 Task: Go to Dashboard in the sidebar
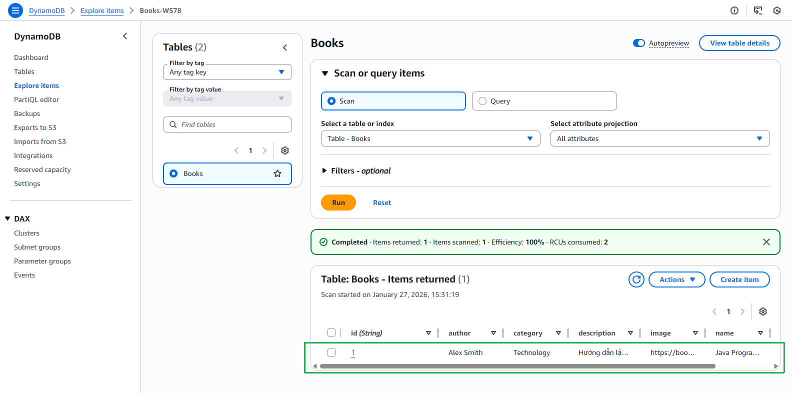[31, 57]
